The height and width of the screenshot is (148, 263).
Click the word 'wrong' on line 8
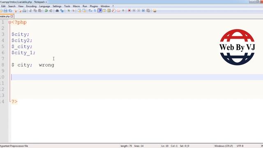(46, 65)
